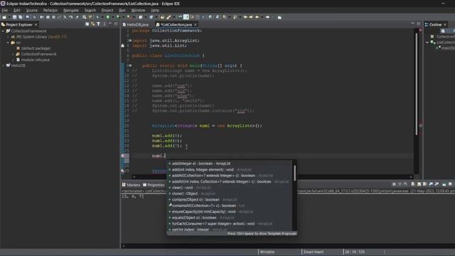455x256 pixels.
Task: Click the warning marker beside import java.util.List
Action: pyautogui.click(x=123, y=46)
